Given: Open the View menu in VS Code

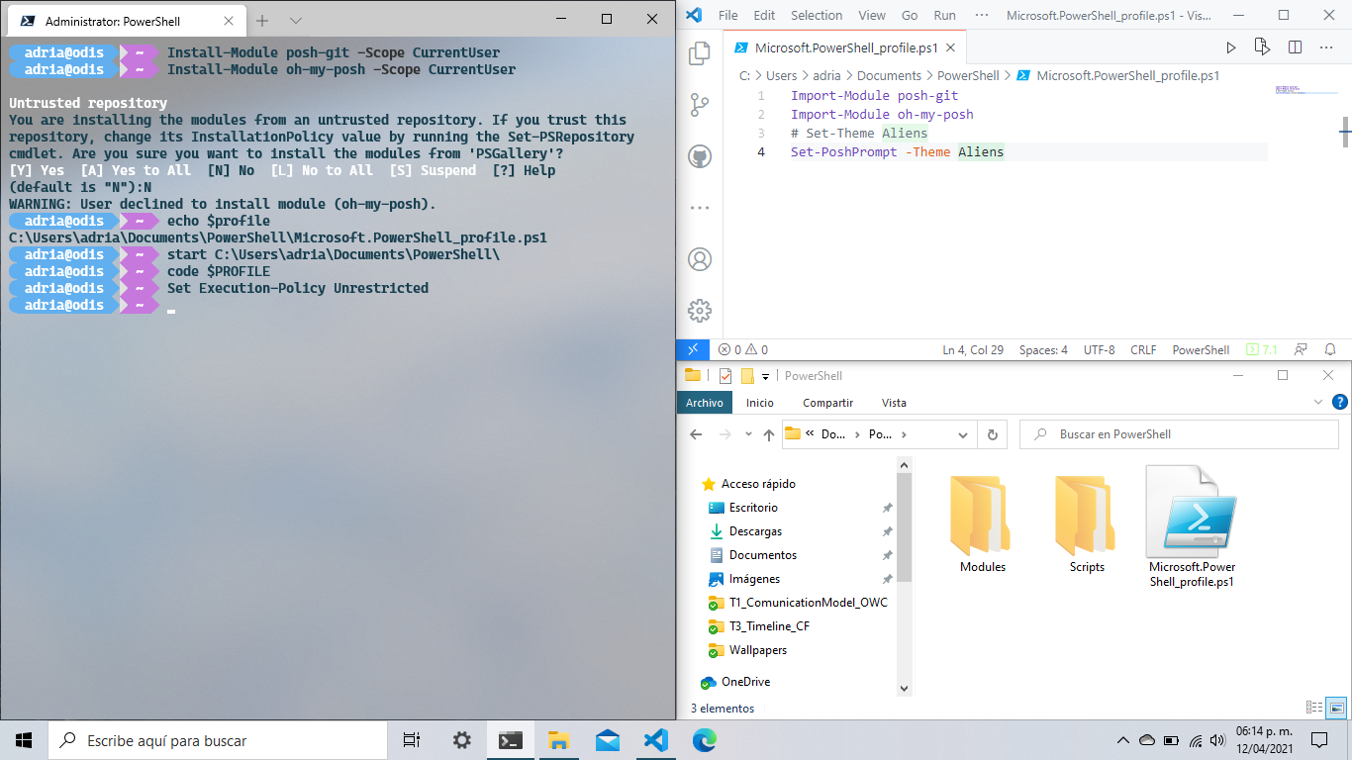Looking at the screenshot, I should point(872,15).
